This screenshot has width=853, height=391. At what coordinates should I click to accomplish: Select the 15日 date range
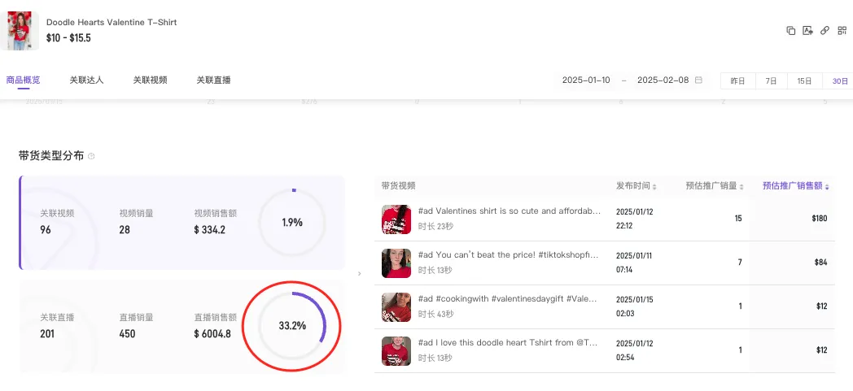pyautogui.click(x=805, y=81)
